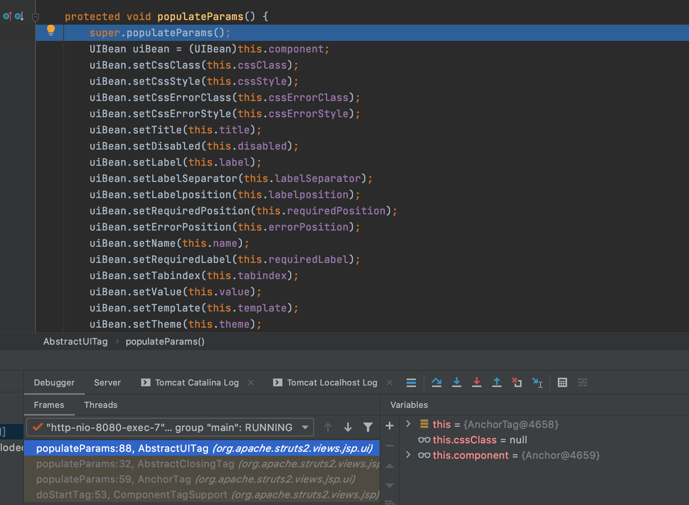Click the Step Over icon
Viewport: 689px width, 505px height.
pos(437,382)
